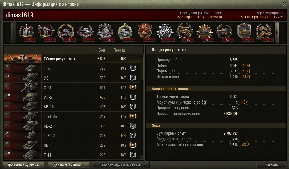Screen dimensions: 289x169
Task: Select the ИС-3 tank row
Action: 72,97
